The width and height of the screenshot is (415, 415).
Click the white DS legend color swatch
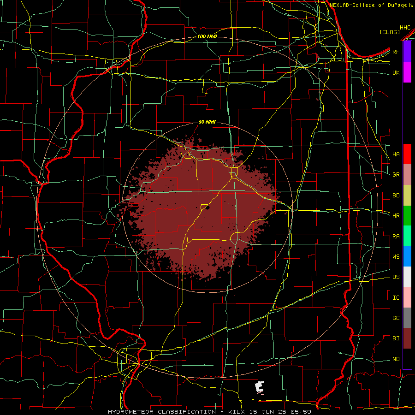click(x=407, y=277)
